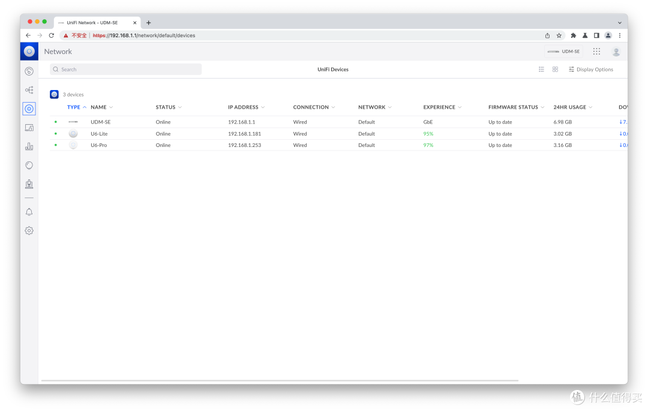This screenshot has width=648, height=411.
Task: Switch devices to card view
Action: [555, 69]
